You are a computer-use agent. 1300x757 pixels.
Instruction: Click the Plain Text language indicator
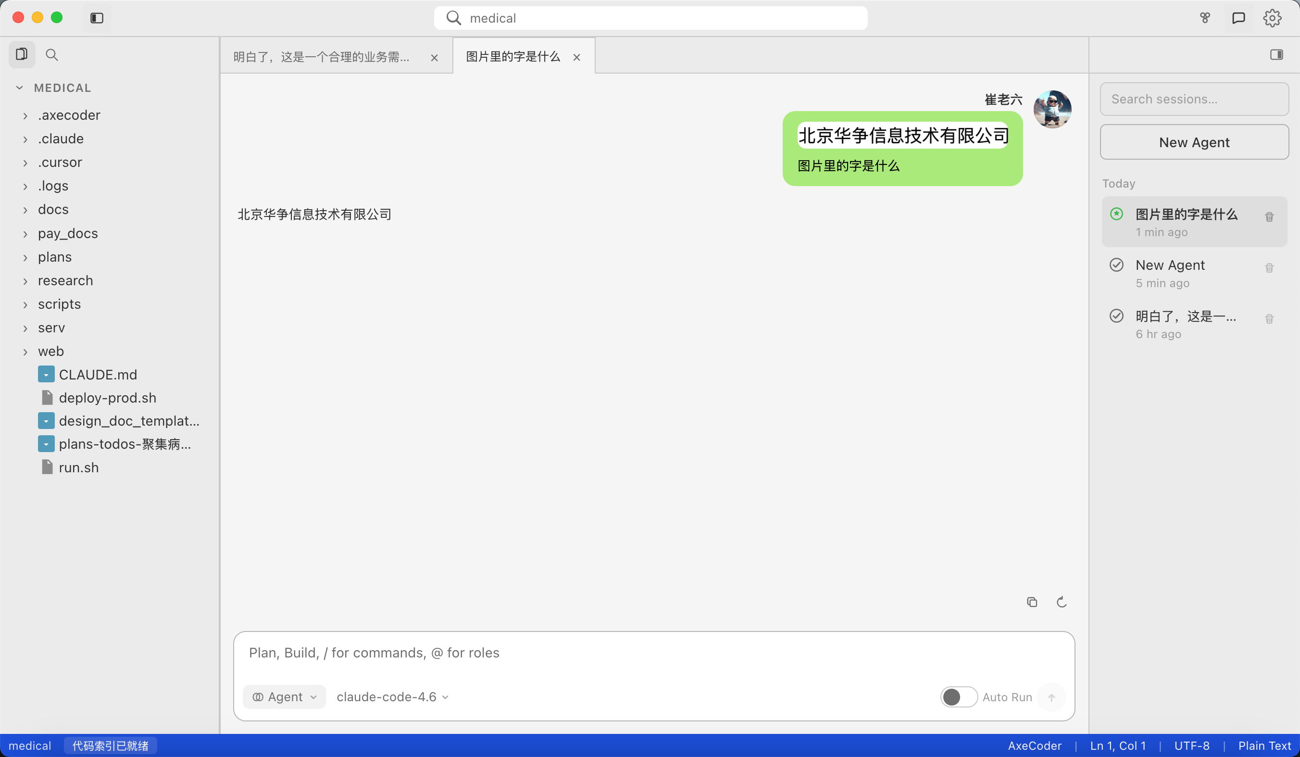coord(1264,745)
